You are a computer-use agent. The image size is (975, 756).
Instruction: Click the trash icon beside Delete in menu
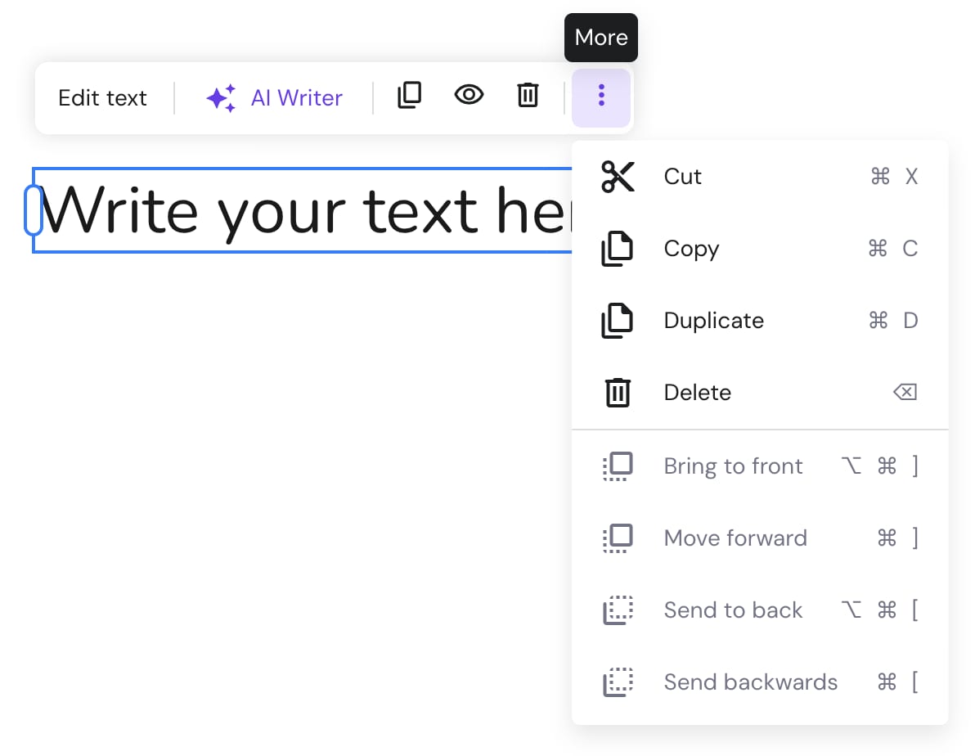point(617,392)
